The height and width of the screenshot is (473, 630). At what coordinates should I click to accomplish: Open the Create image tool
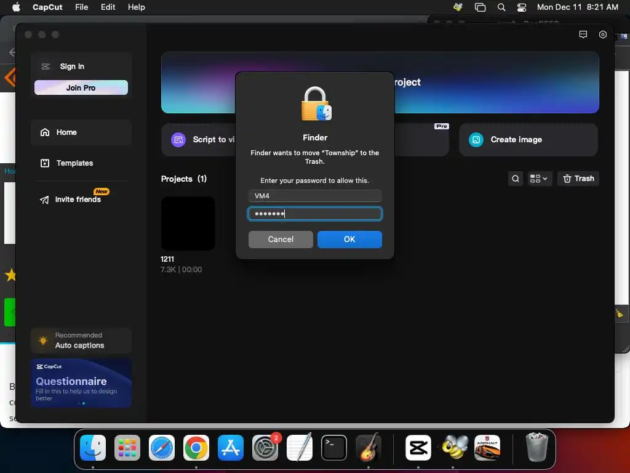coord(528,140)
